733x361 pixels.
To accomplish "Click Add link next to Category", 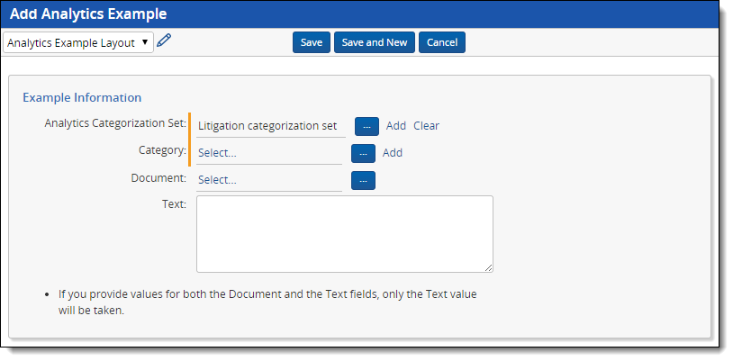I will (x=393, y=153).
